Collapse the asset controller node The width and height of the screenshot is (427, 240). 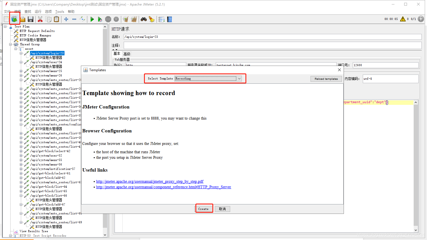(x=16, y=49)
